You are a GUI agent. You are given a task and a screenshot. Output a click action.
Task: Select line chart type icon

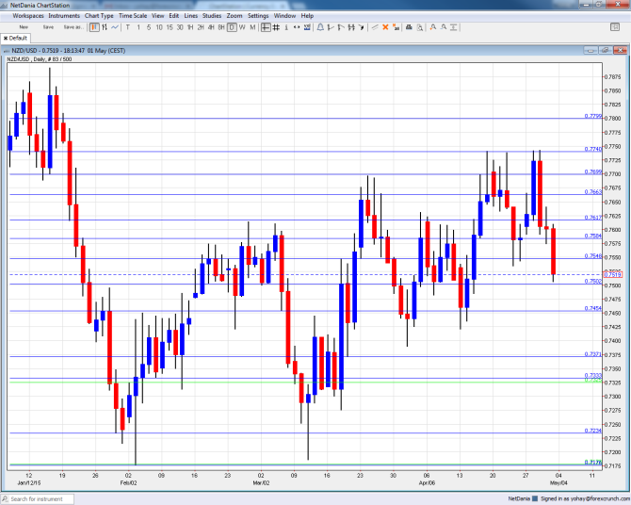(x=115, y=27)
